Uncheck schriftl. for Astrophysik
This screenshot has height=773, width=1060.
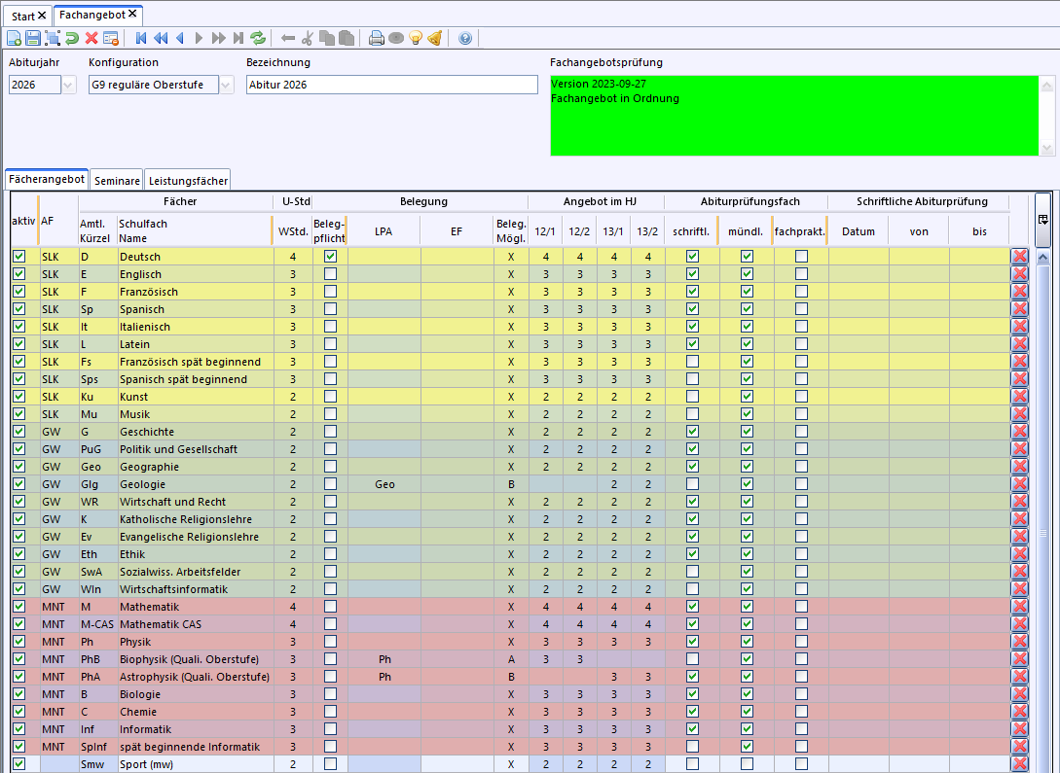tap(692, 677)
